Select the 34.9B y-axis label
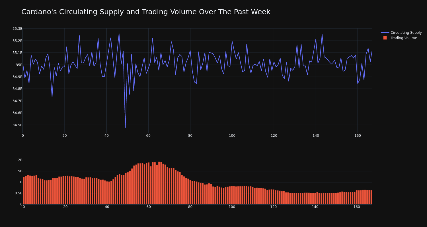The image size is (427, 227). (x=17, y=77)
